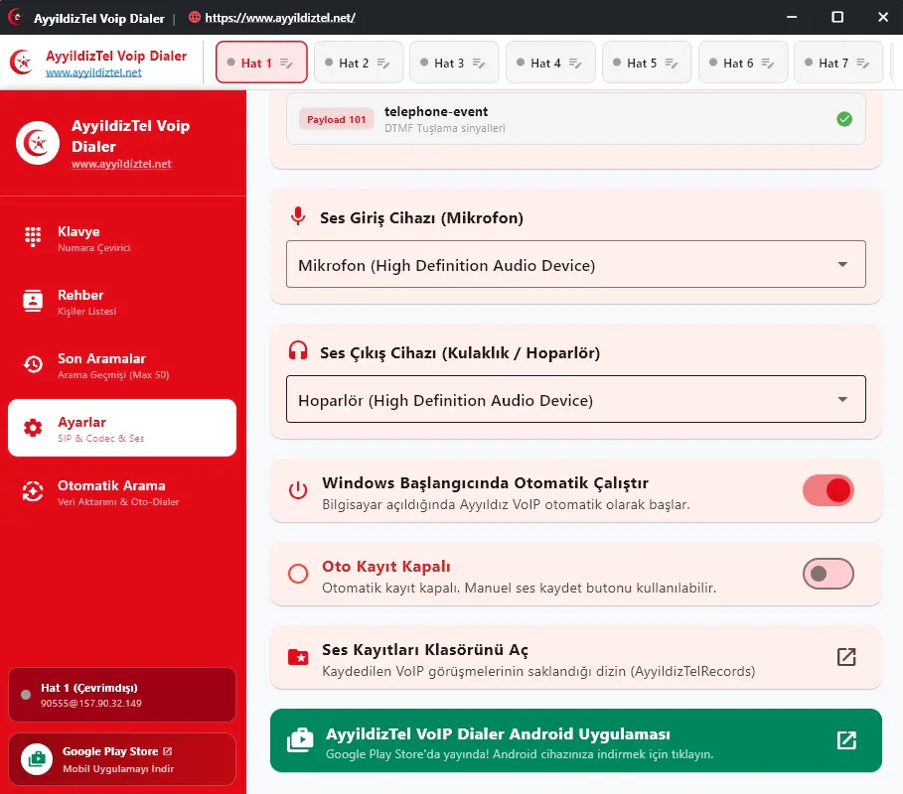Click the Ses Çıkış Cihazı heading text
The image size is (903, 794).
(x=460, y=352)
